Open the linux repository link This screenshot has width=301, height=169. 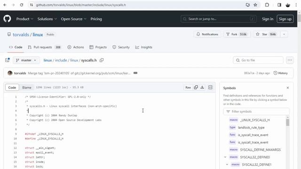coord(38,34)
